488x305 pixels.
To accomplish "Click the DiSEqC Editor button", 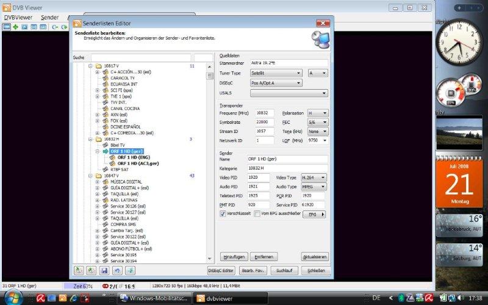I will [221, 270].
